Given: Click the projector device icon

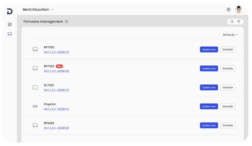Looking at the screenshot, I should pyautogui.click(x=35, y=106).
